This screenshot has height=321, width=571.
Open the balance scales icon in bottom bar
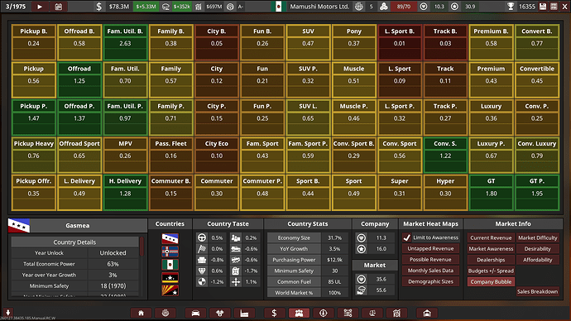372,313
